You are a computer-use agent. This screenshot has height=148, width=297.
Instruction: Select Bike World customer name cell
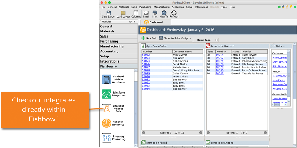tap(187, 58)
